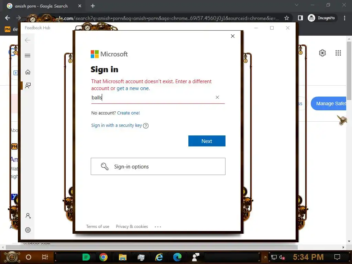The height and width of the screenshot is (264, 352).
Task: Click the Next button in sign-in dialog
Action: click(x=207, y=141)
